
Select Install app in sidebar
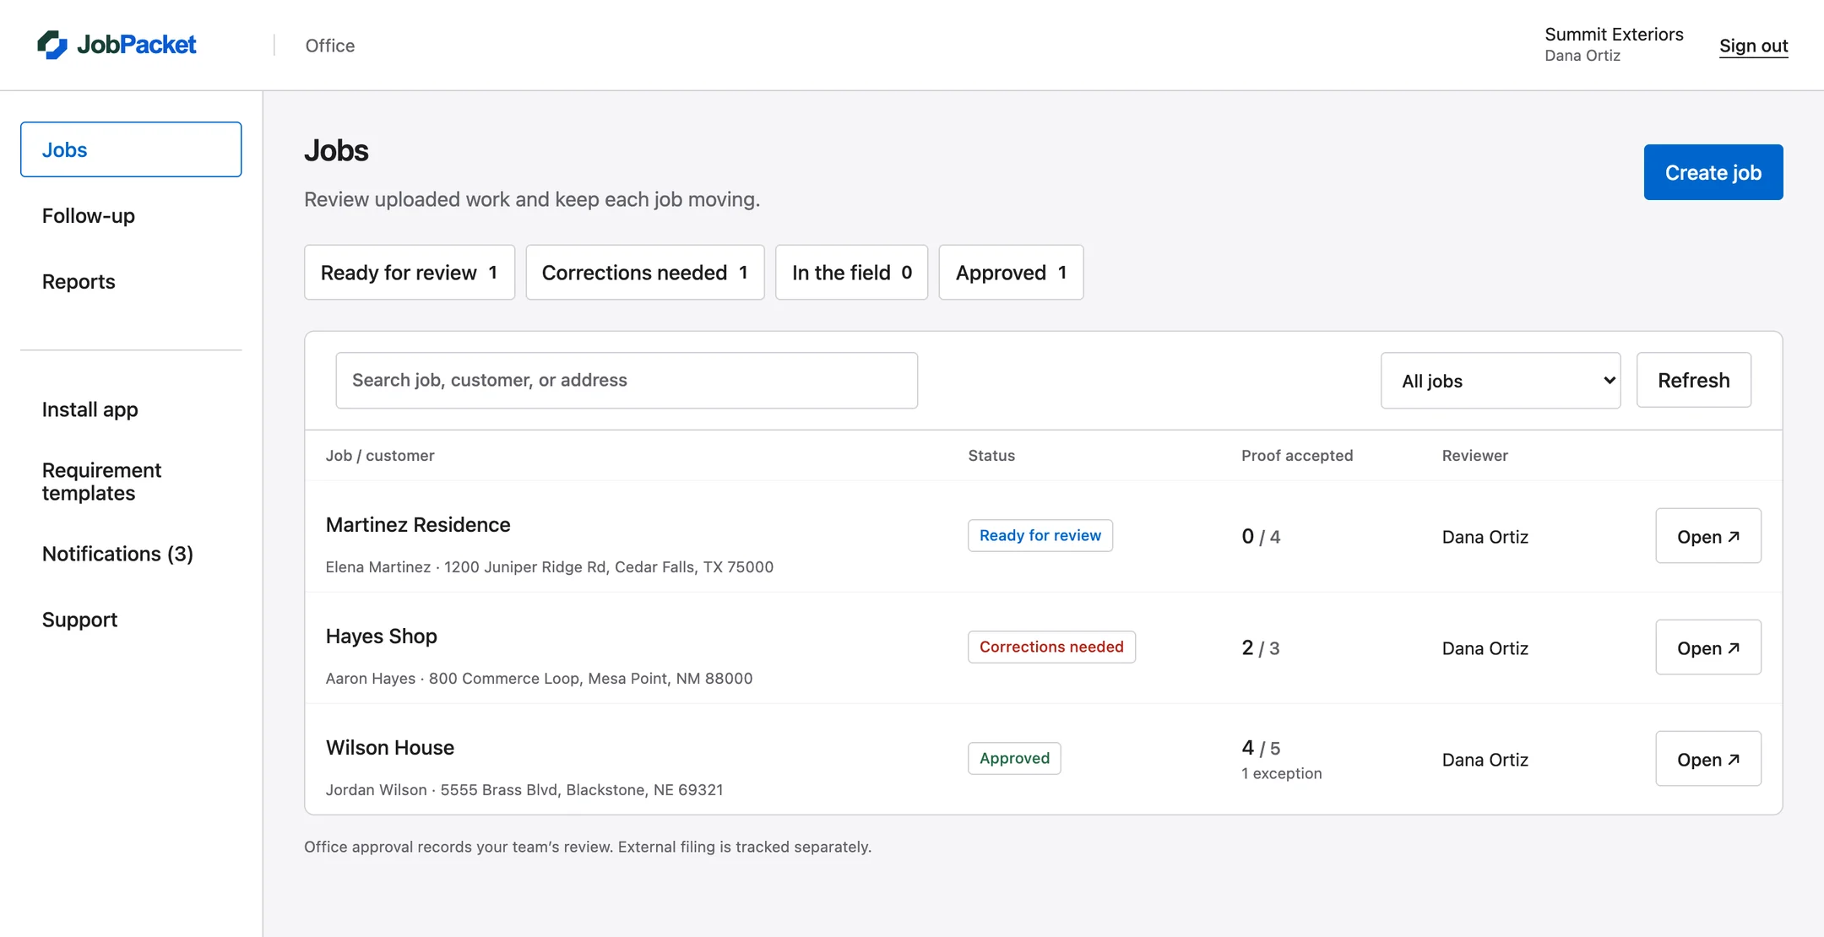click(90, 410)
